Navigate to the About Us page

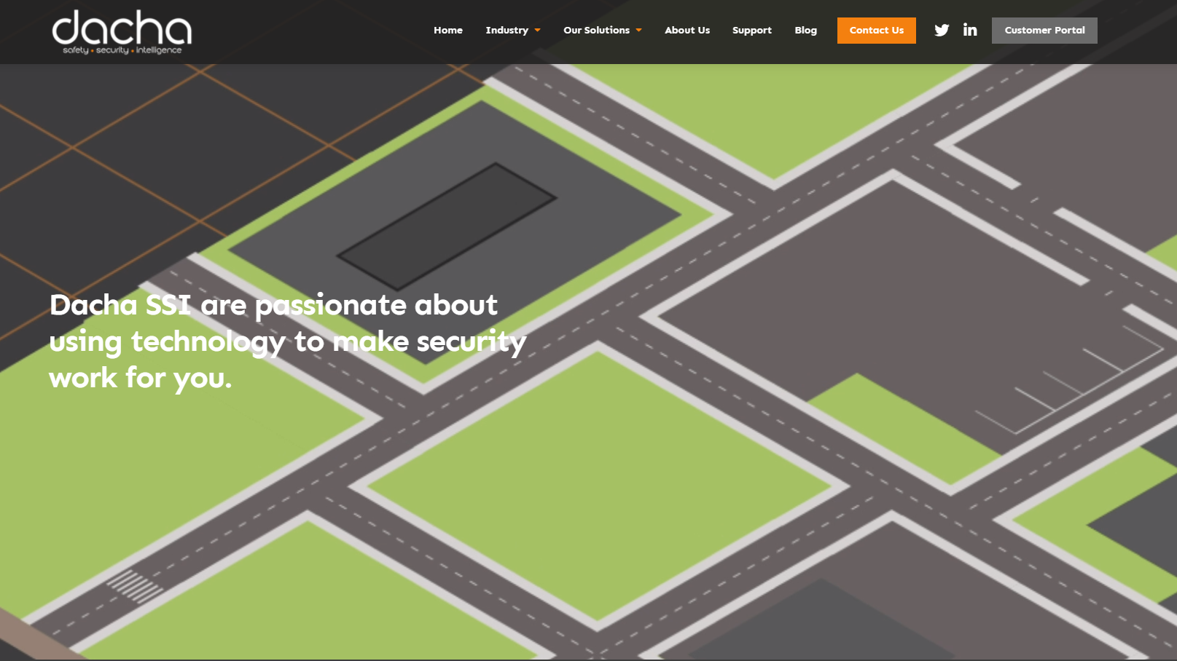tap(687, 30)
